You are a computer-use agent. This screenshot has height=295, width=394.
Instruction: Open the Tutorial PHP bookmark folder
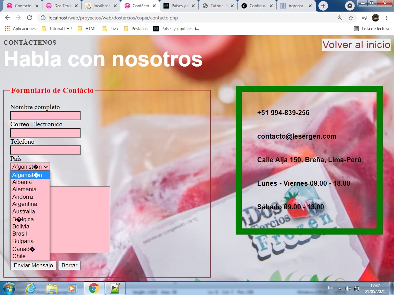57,29
